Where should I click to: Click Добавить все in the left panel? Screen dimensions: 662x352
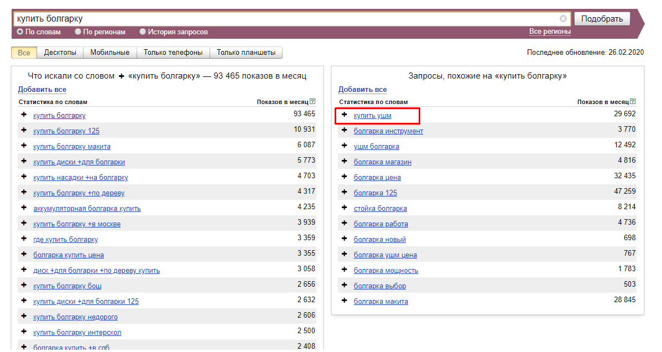(x=42, y=90)
